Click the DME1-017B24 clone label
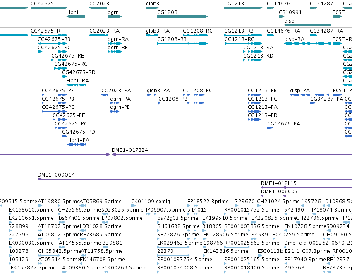The image size is (352, 274). pyautogui.click(x=130, y=150)
